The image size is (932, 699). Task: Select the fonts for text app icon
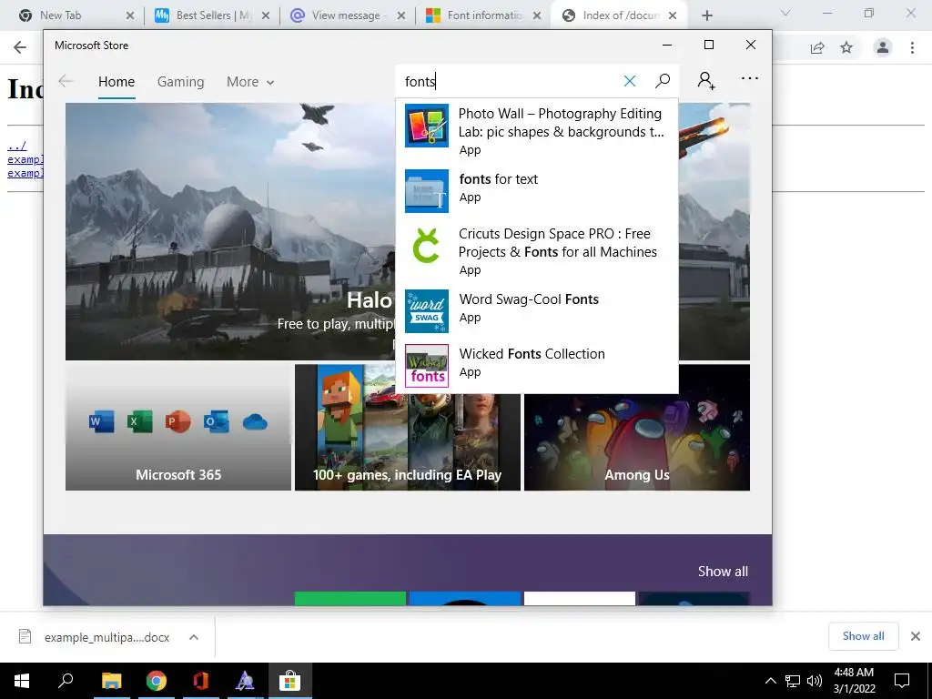click(x=427, y=191)
